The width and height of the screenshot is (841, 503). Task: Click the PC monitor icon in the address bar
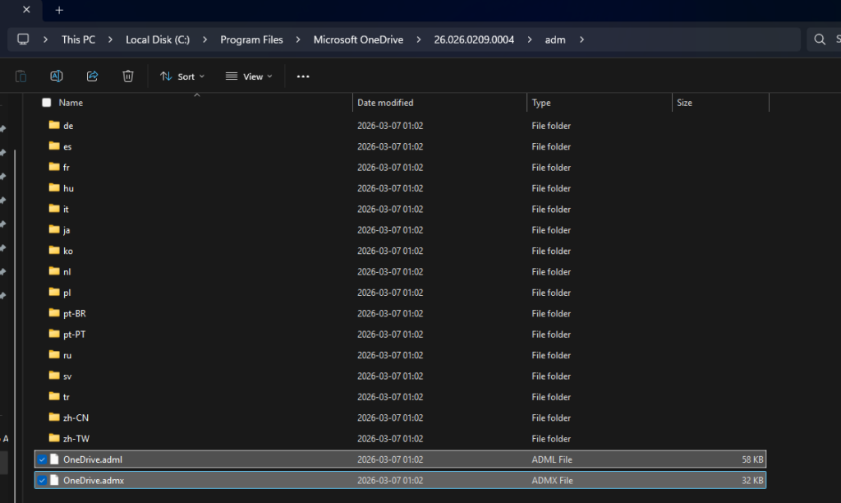[23, 39]
